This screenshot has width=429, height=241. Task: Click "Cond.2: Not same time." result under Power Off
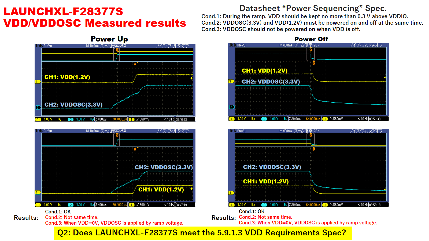coord(265,217)
